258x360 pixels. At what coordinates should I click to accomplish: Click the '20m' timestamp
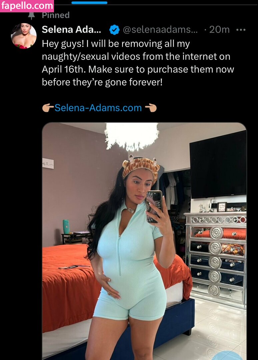click(x=219, y=29)
